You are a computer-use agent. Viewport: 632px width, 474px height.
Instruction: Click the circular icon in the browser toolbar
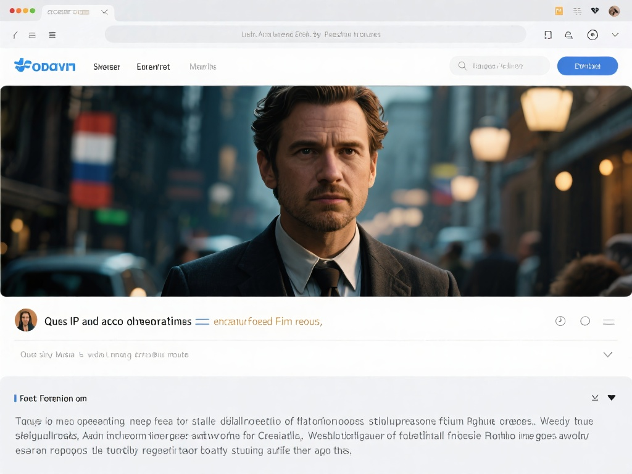tap(592, 35)
